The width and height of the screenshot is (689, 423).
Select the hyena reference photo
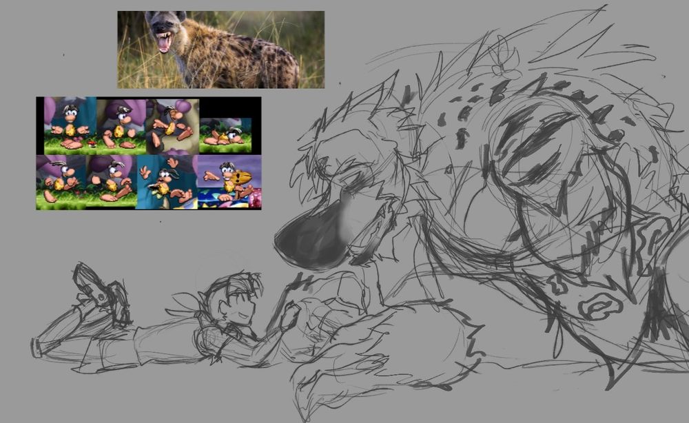pos(220,50)
